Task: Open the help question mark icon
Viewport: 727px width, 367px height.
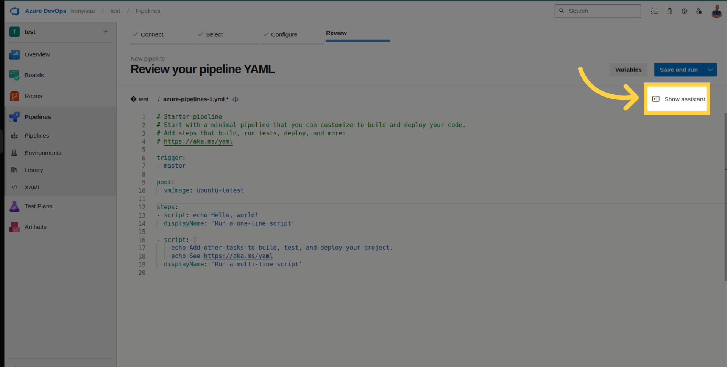Action: [684, 11]
